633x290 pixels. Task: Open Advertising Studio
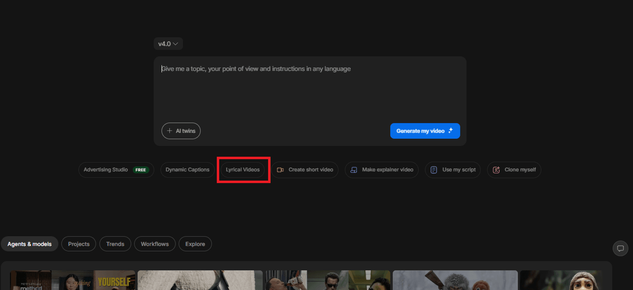pos(116,170)
